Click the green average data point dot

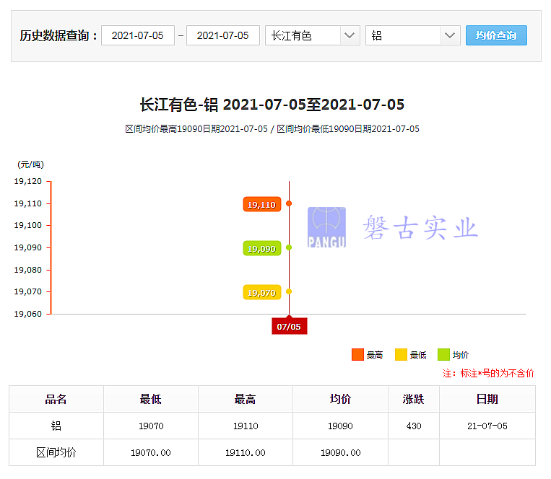289,247
